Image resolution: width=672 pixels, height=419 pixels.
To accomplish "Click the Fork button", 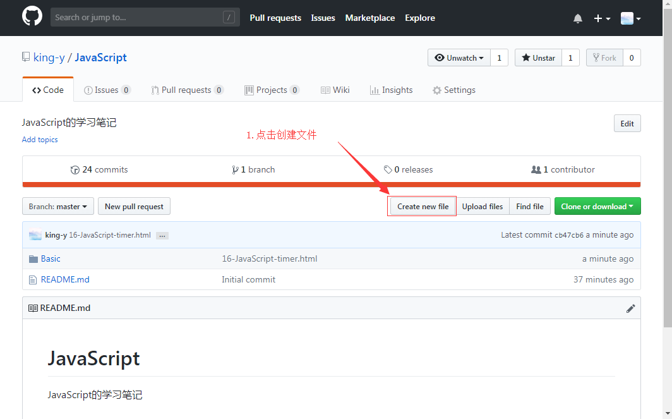I will click(604, 58).
